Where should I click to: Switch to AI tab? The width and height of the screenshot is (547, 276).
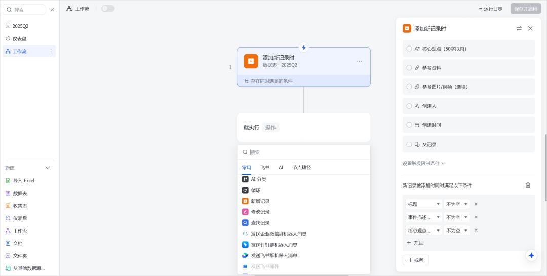click(x=281, y=168)
